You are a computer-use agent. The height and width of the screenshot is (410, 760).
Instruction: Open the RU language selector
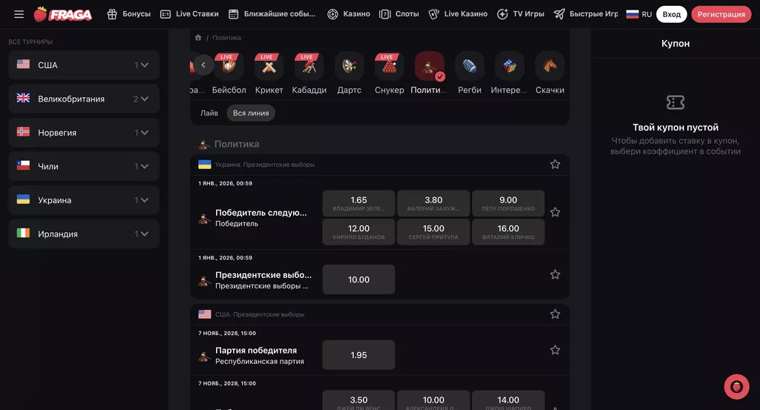[x=639, y=14]
